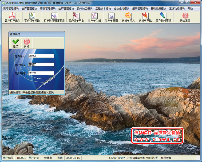Open 客户订单录入 toolbar icon

(x=13, y=17)
